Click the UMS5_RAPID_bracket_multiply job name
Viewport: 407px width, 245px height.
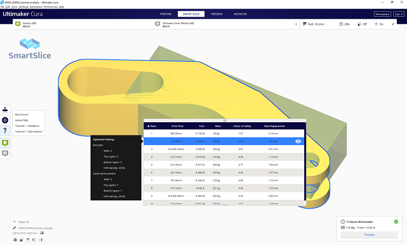pyautogui.click(x=36, y=228)
